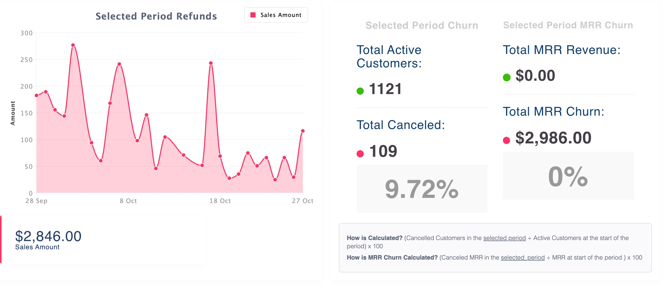Click the pink Sales Amount legend swatch
Screen dimensions: 670x294
[x=253, y=15]
